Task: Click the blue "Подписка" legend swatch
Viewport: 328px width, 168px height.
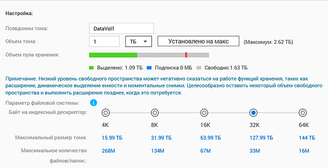Action: pos(149,67)
